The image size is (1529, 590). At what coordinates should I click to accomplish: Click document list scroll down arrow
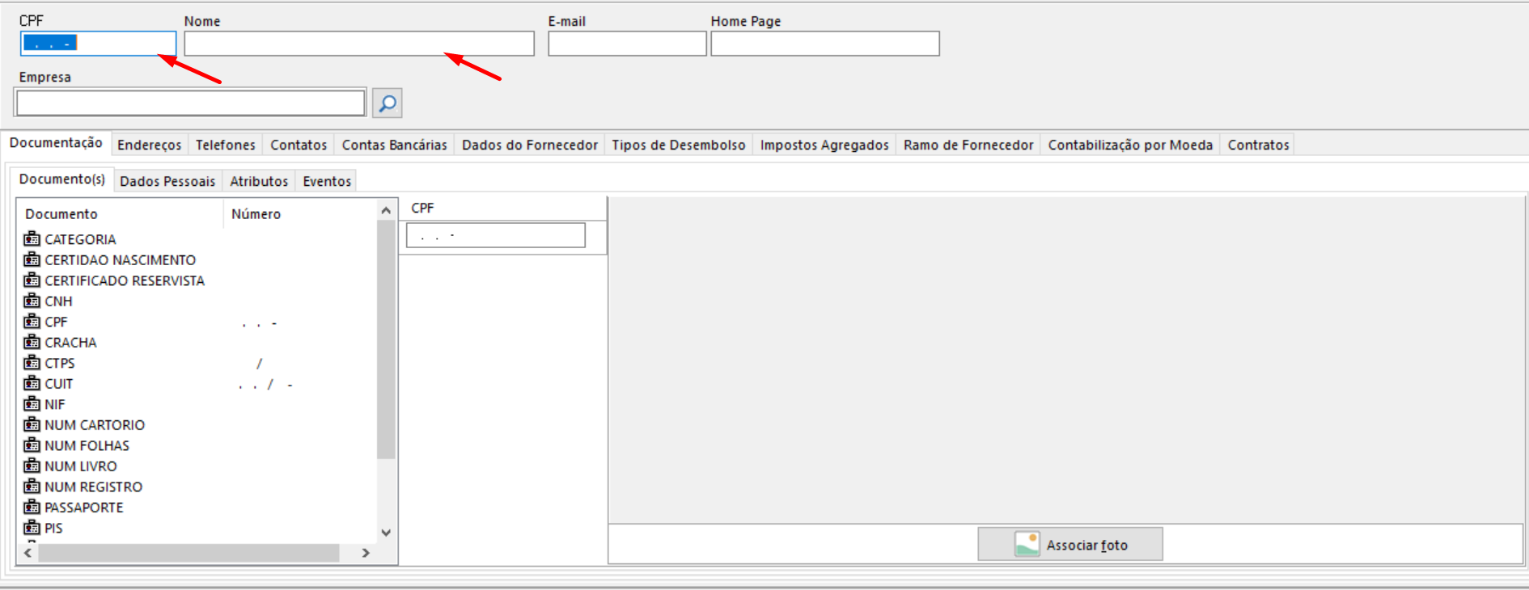point(386,533)
